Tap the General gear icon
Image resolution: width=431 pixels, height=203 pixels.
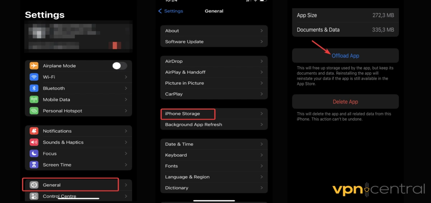[34, 185]
